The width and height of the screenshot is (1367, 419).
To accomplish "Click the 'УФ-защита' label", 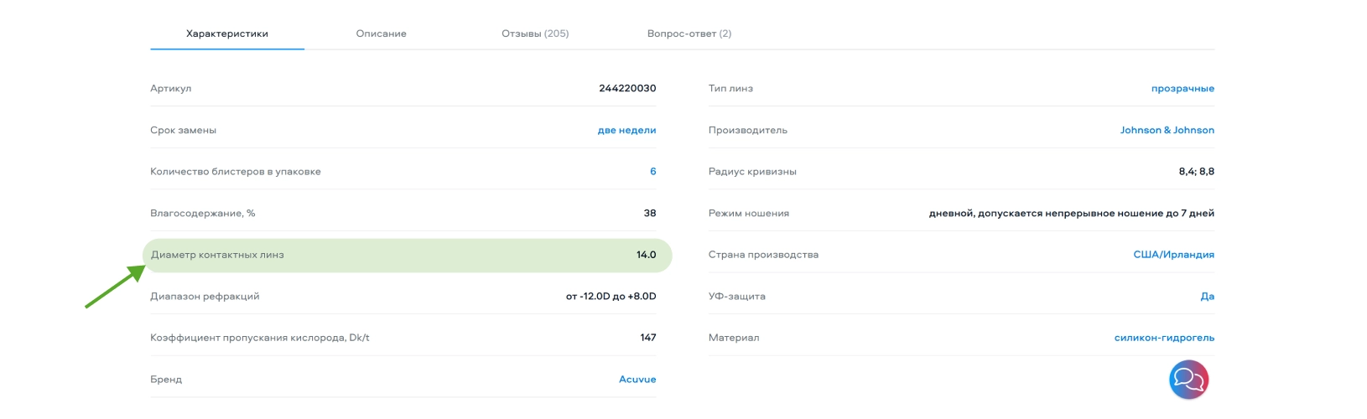I will click(x=737, y=296).
